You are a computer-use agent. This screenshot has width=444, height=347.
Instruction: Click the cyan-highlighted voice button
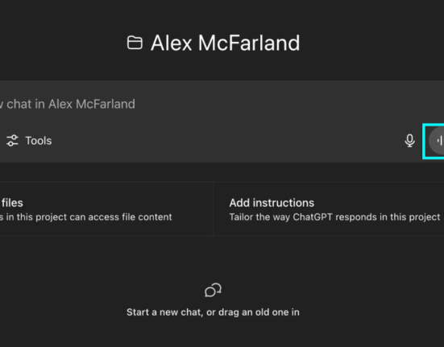click(x=434, y=141)
